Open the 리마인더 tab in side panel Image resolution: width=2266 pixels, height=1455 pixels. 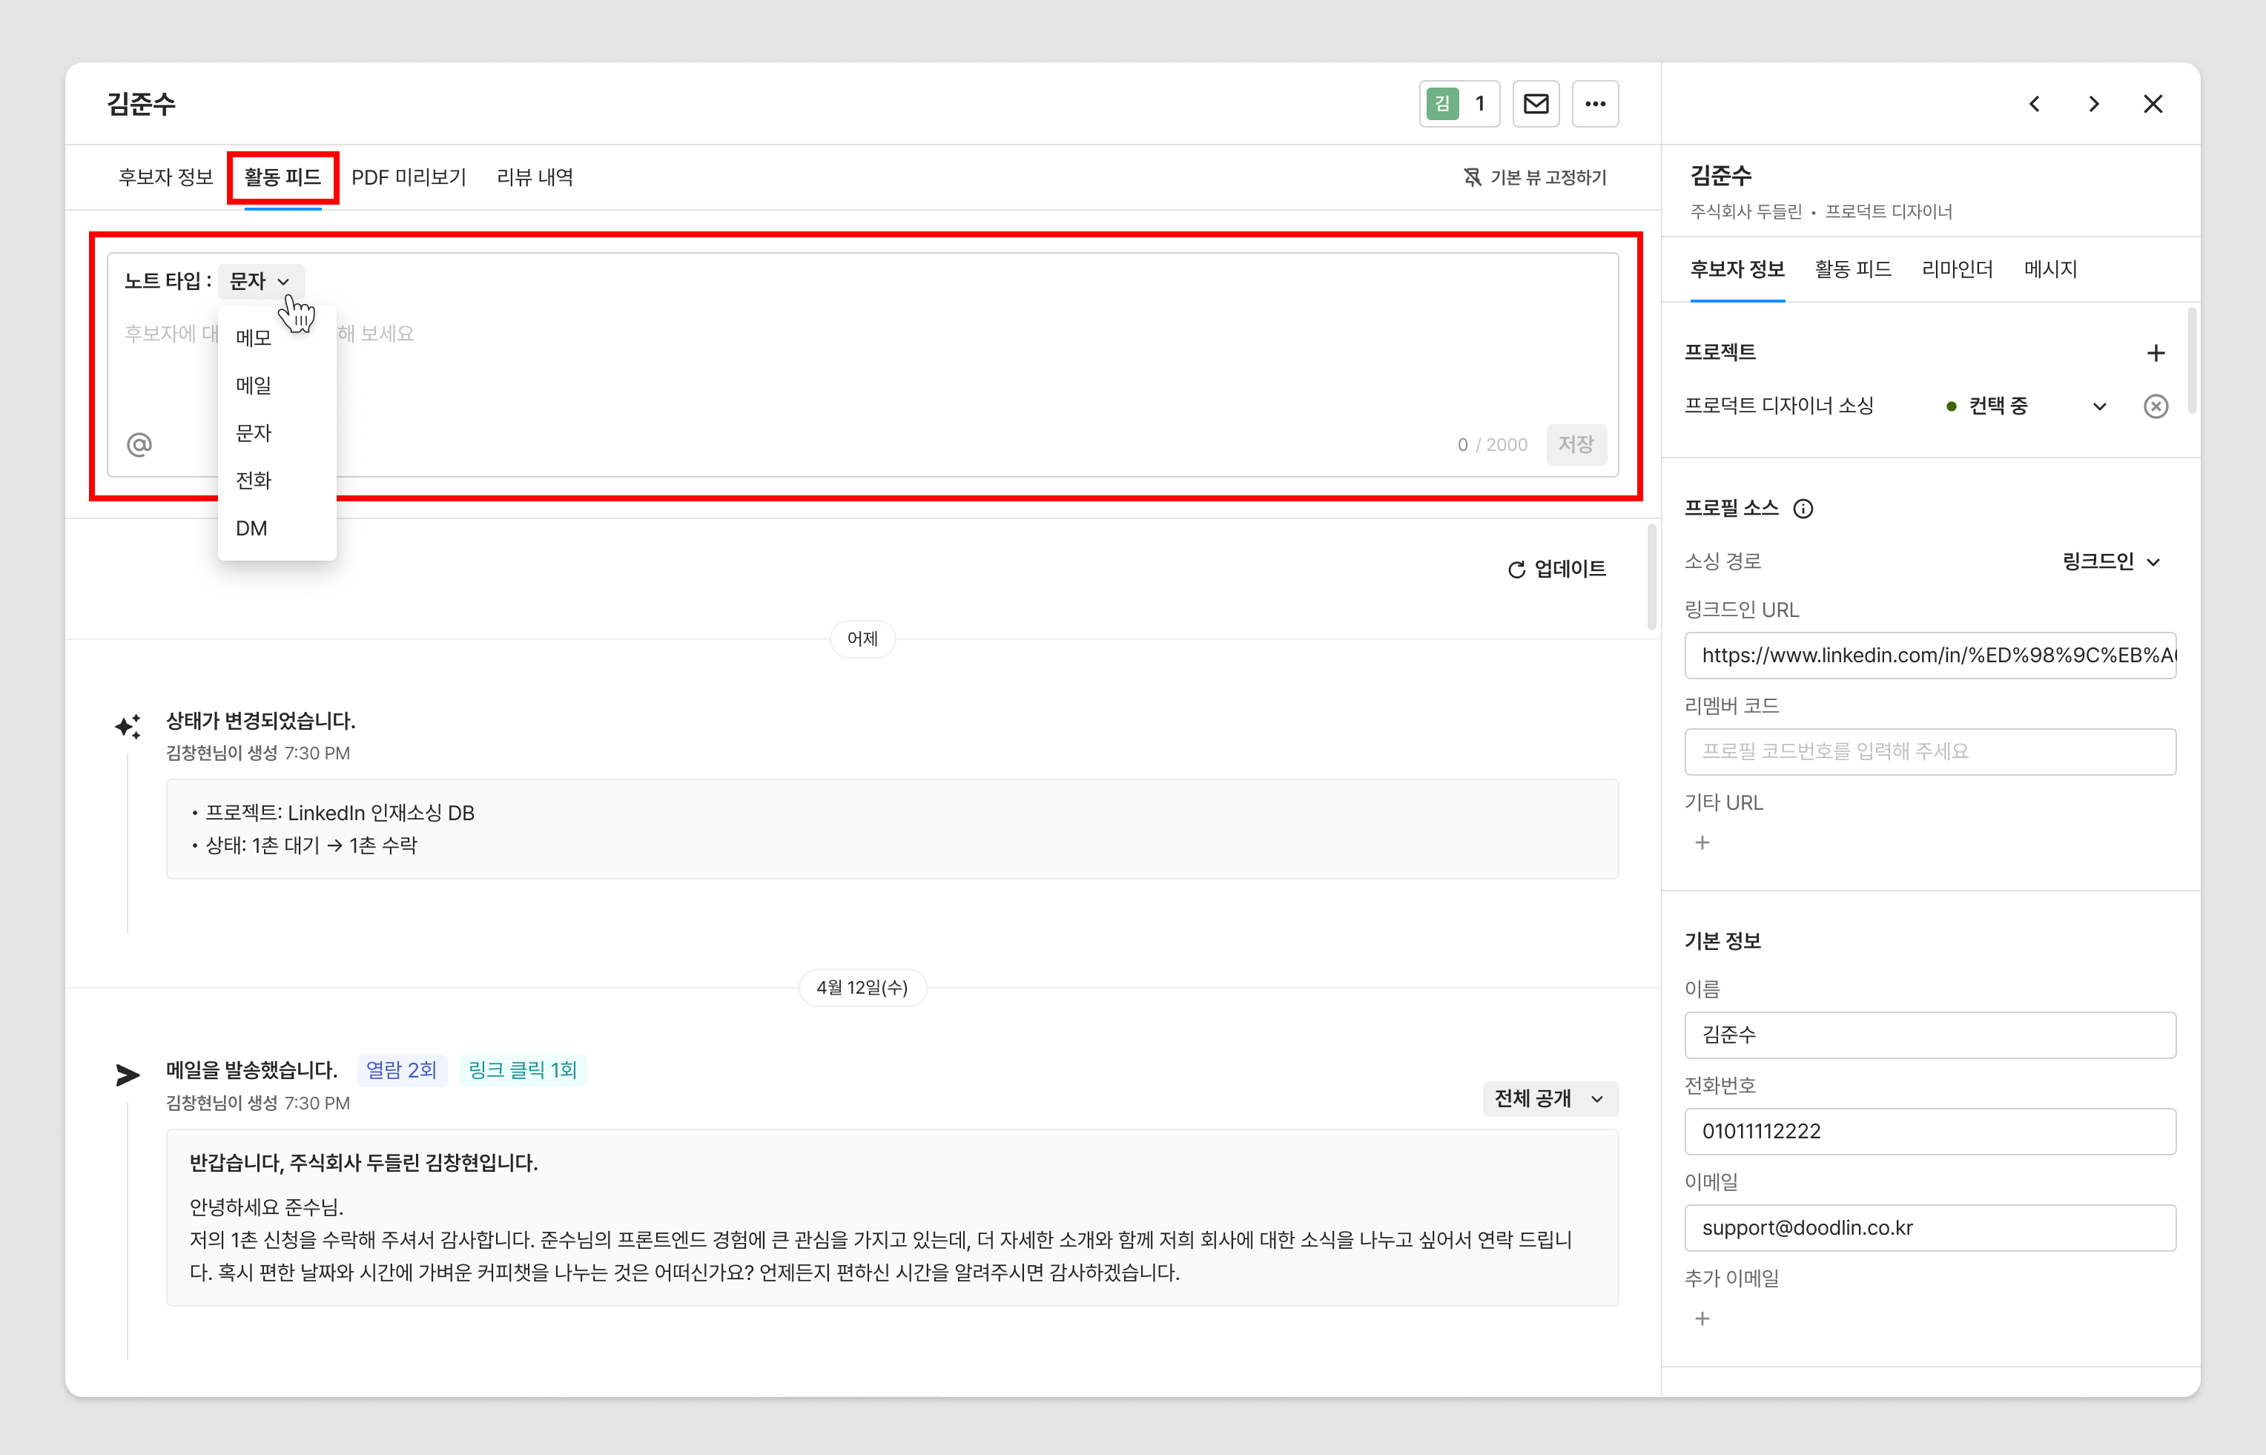click(x=1956, y=269)
